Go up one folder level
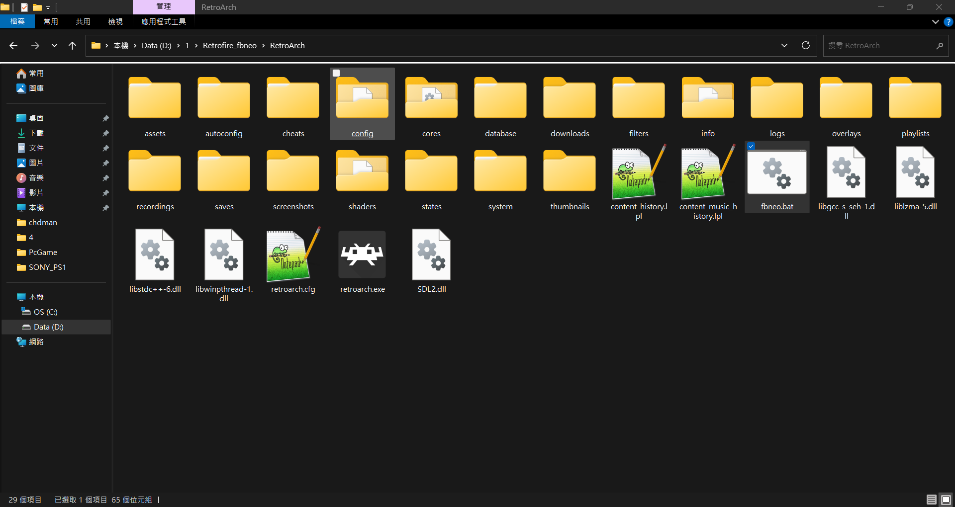Image resolution: width=955 pixels, height=507 pixels. point(72,45)
